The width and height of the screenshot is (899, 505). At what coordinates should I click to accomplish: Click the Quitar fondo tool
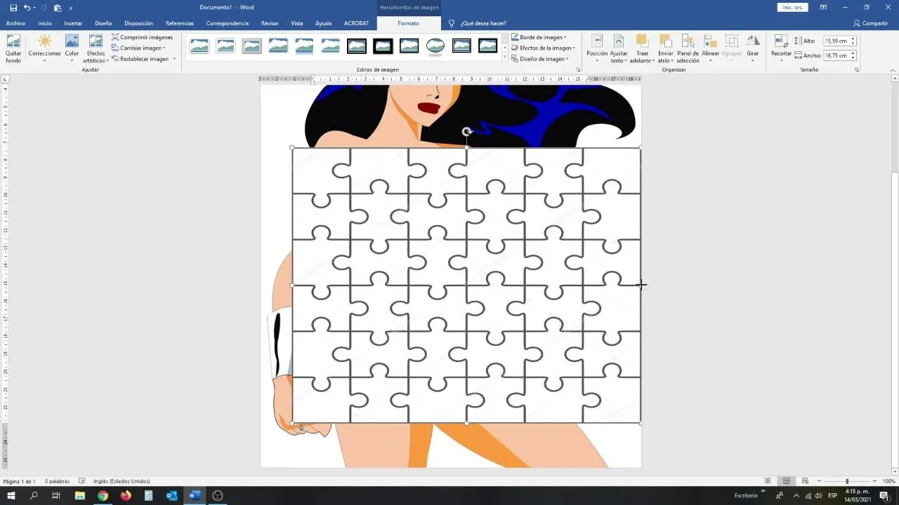[x=13, y=47]
